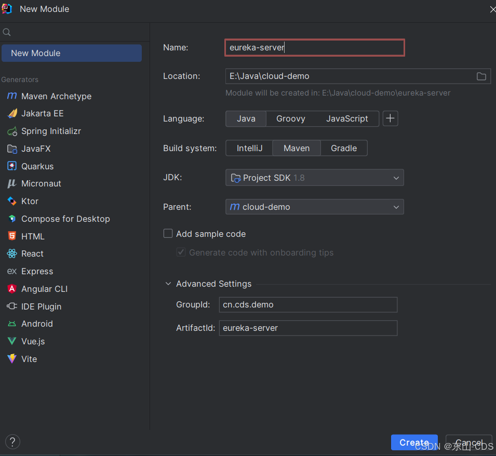Screen dimensions: 496x456
Task: Click the Spring Initializr icon
Action: pyautogui.click(x=12, y=131)
